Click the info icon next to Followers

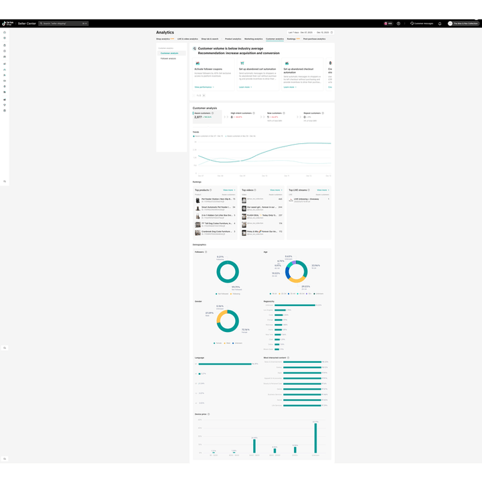(206, 252)
